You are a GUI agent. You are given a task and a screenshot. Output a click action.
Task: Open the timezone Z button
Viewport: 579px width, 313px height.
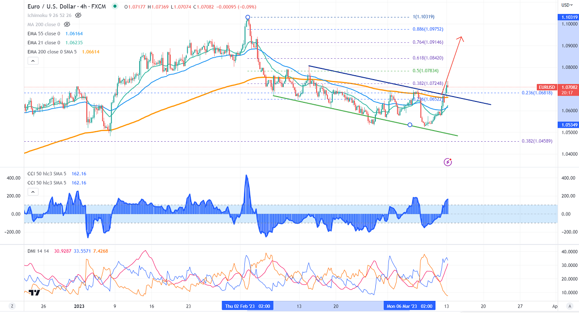click(x=12, y=307)
